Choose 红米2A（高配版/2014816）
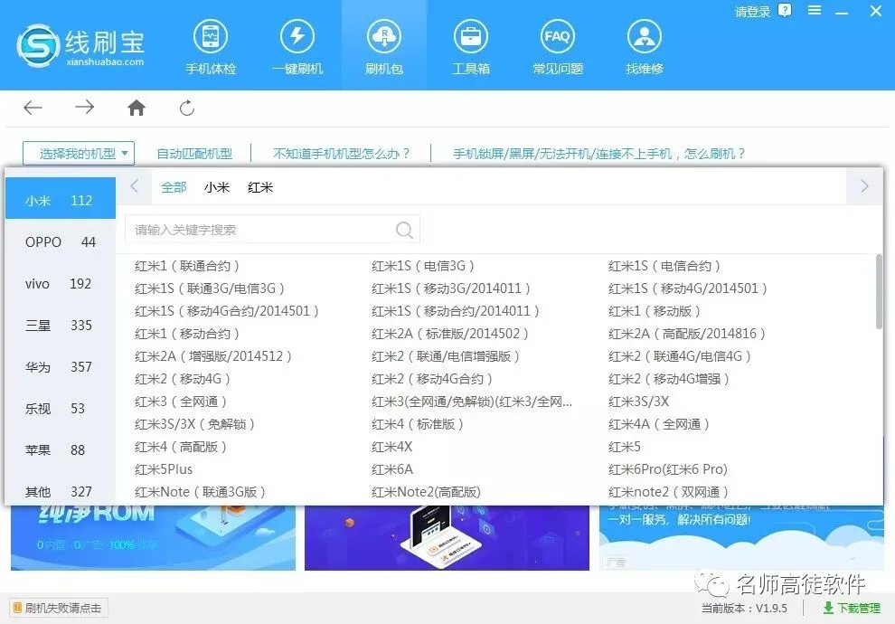 687,334
